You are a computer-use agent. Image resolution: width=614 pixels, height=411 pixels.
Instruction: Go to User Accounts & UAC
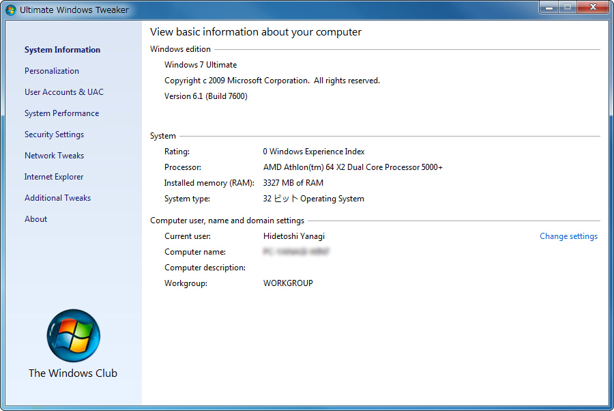click(x=64, y=92)
